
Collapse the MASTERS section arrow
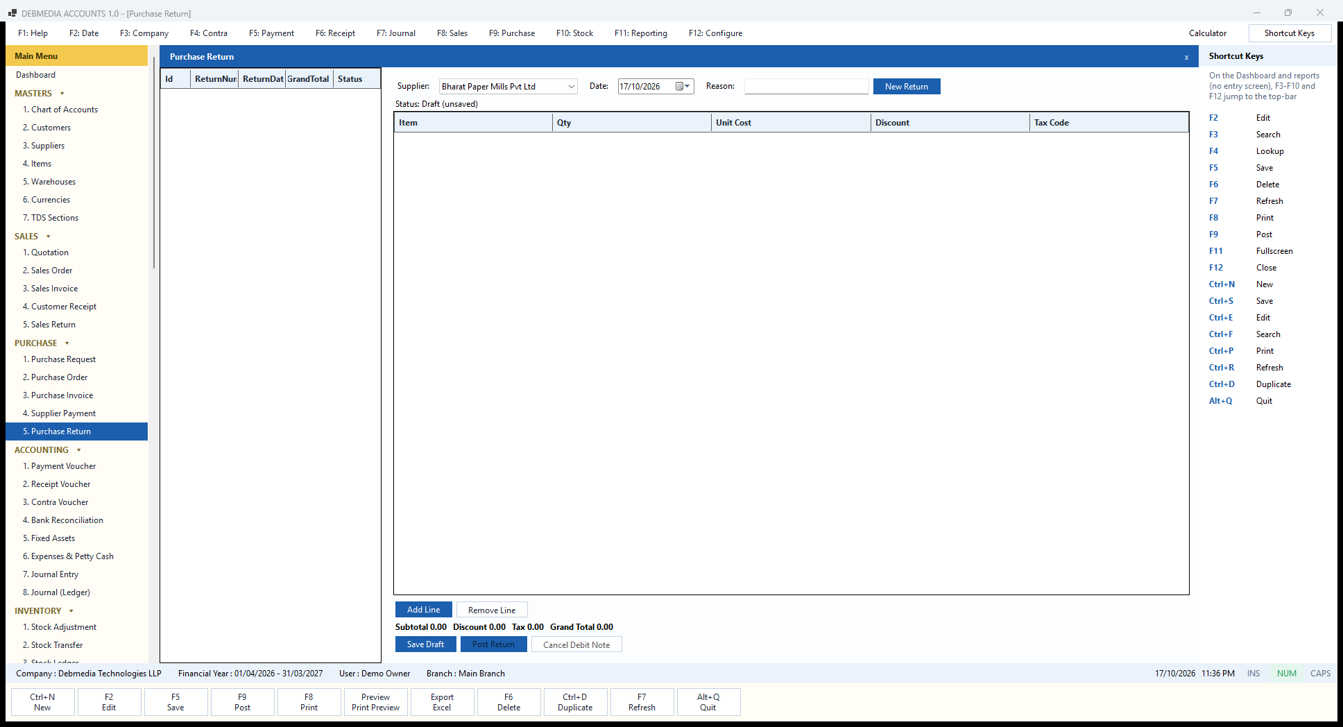(x=62, y=94)
